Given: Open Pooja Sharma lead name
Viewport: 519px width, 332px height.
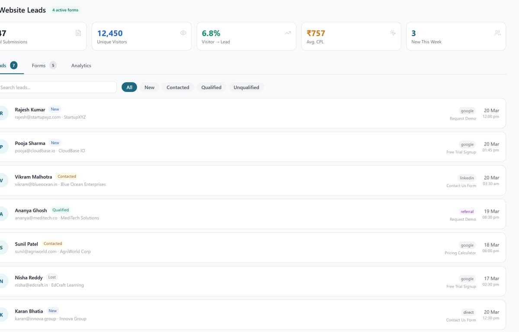Looking at the screenshot, I should click(x=30, y=143).
